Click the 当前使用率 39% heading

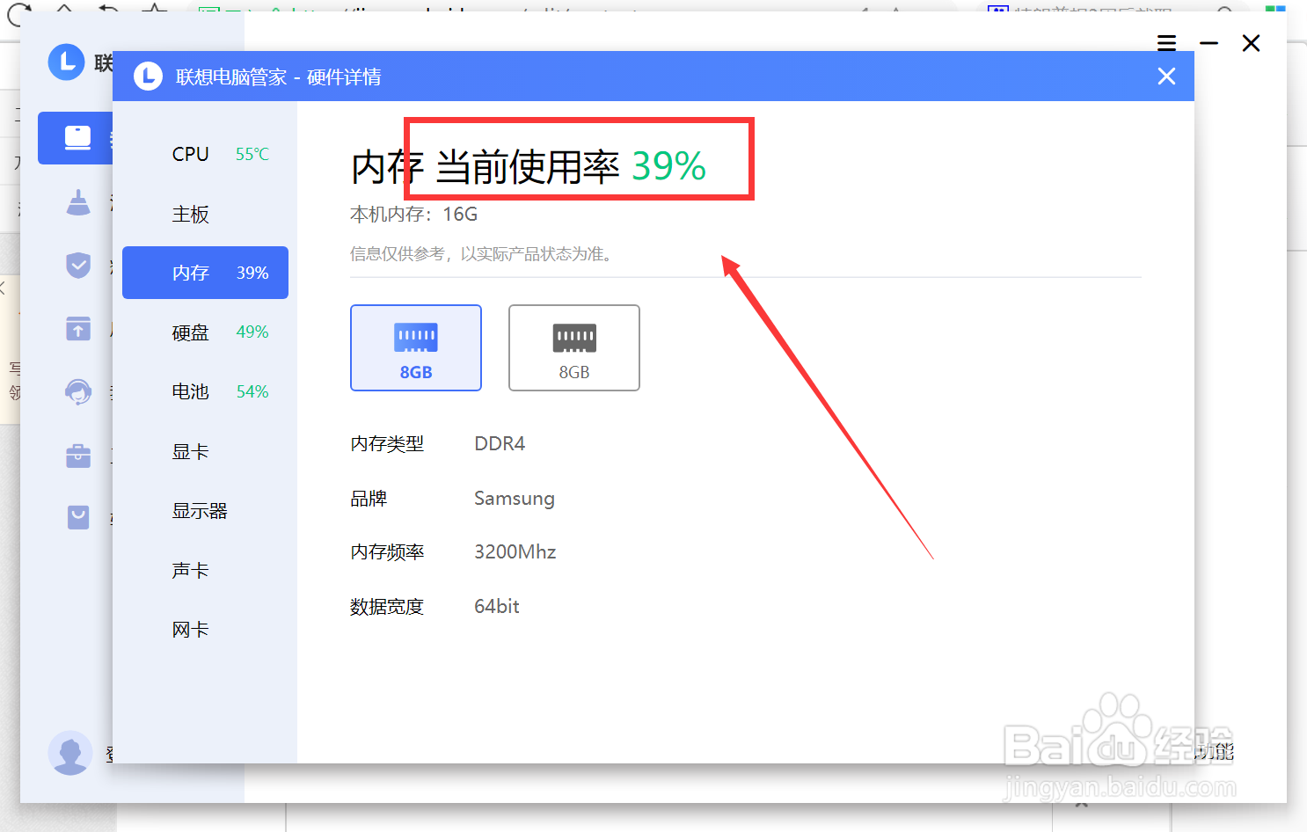tap(571, 166)
